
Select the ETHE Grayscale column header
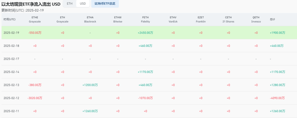(35, 19)
